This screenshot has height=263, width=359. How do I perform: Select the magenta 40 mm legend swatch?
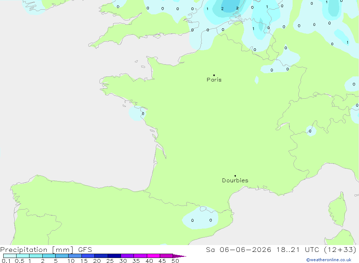(153, 256)
